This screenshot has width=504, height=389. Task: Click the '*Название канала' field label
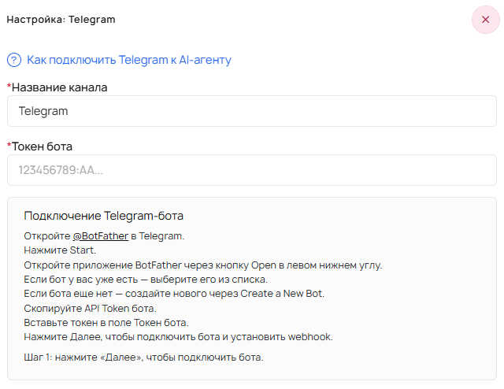57,87
